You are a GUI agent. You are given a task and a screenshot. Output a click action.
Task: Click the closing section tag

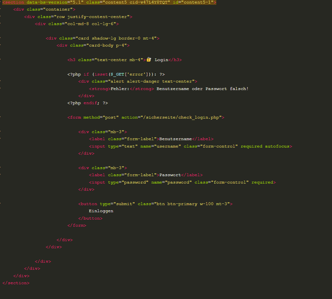click(16, 283)
